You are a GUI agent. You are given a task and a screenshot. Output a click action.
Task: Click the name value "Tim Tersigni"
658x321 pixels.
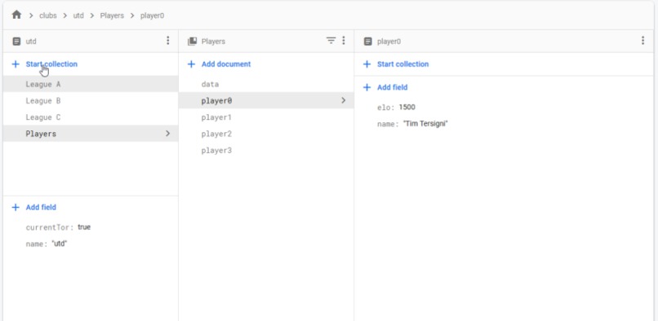click(425, 124)
